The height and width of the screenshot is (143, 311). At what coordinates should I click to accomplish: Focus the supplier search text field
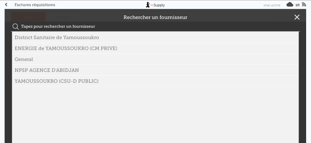156,26
